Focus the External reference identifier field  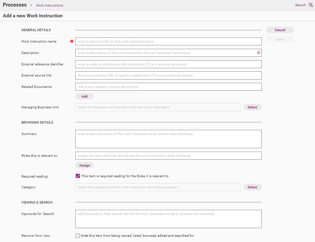(x=168, y=64)
